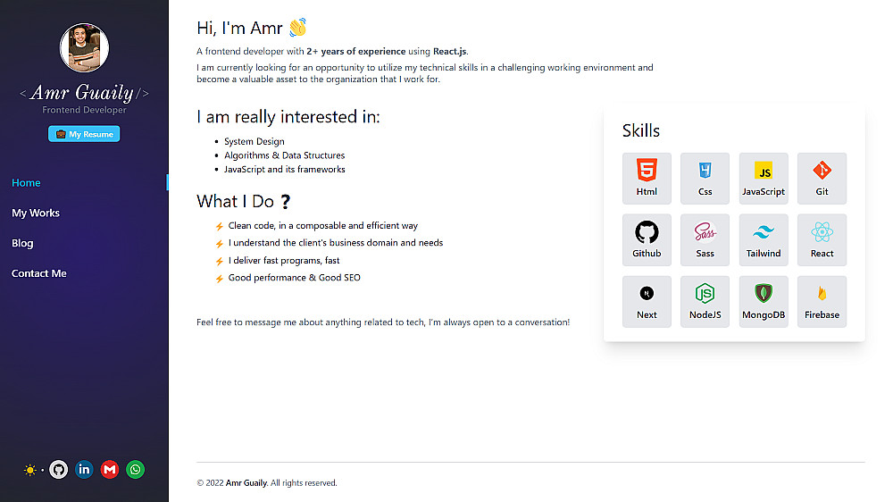Viewport: 893px width, 502px height.
Task: Click the Git skill icon
Action: [822, 178]
